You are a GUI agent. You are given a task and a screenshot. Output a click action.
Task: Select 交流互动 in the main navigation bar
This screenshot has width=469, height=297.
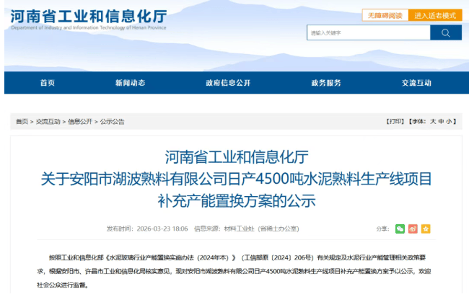pos(416,83)
